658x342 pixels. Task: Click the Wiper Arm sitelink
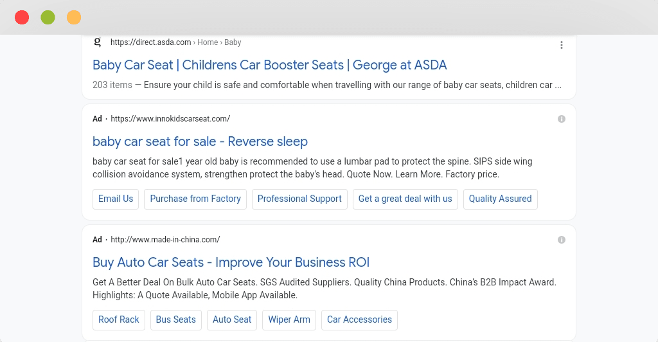tap(289, 319)
